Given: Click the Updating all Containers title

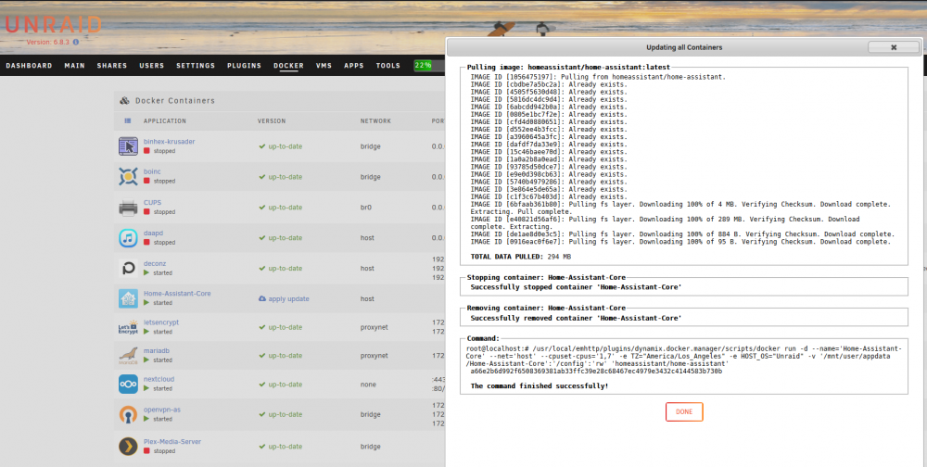Looking at the screenshot, I should coord(684,47).
